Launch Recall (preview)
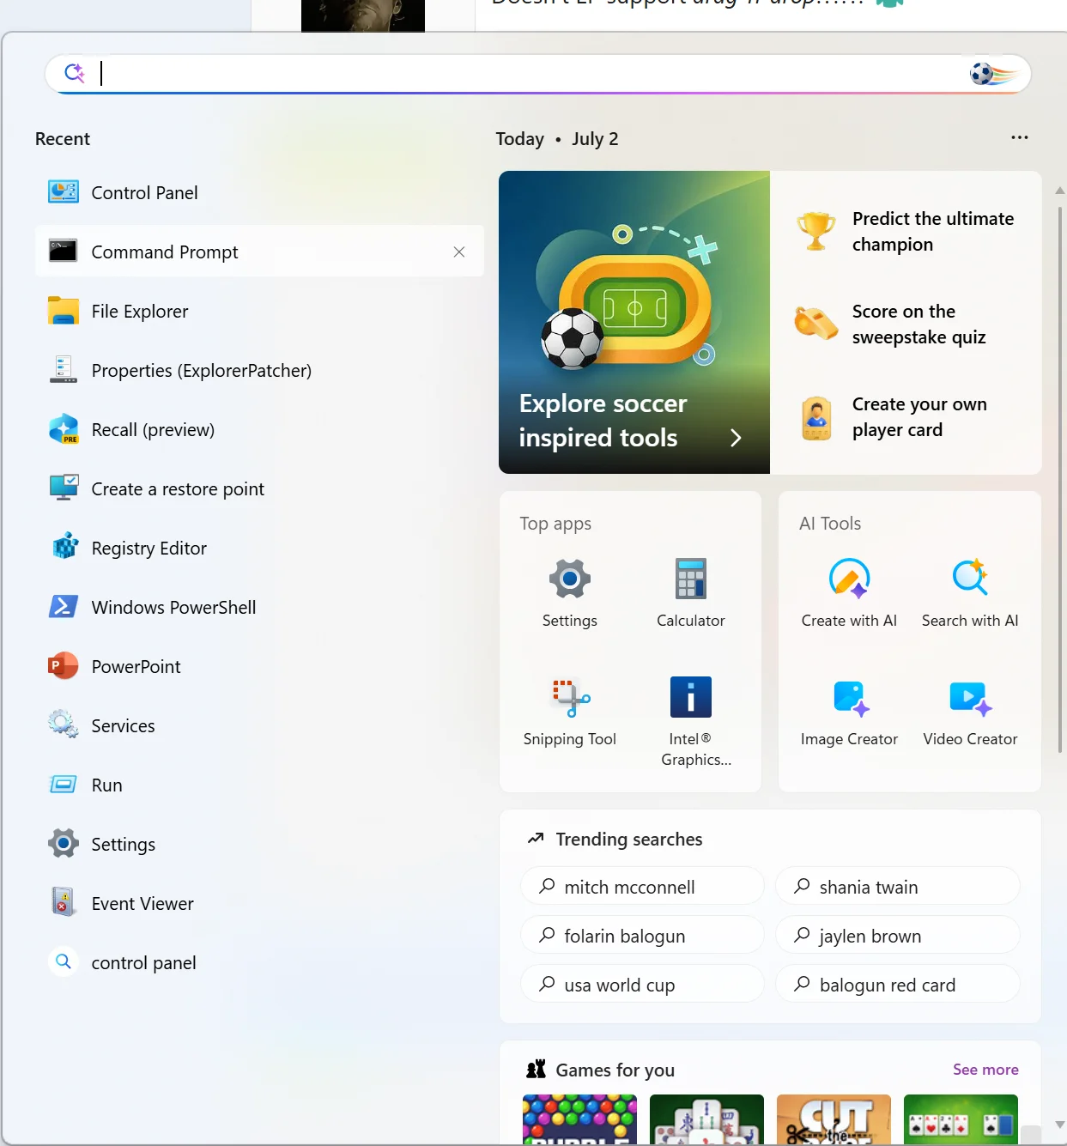Screen dimensions: 1067x1146 (259, 429)
